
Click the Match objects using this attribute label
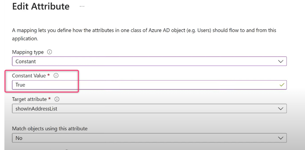tap(50, 129)
